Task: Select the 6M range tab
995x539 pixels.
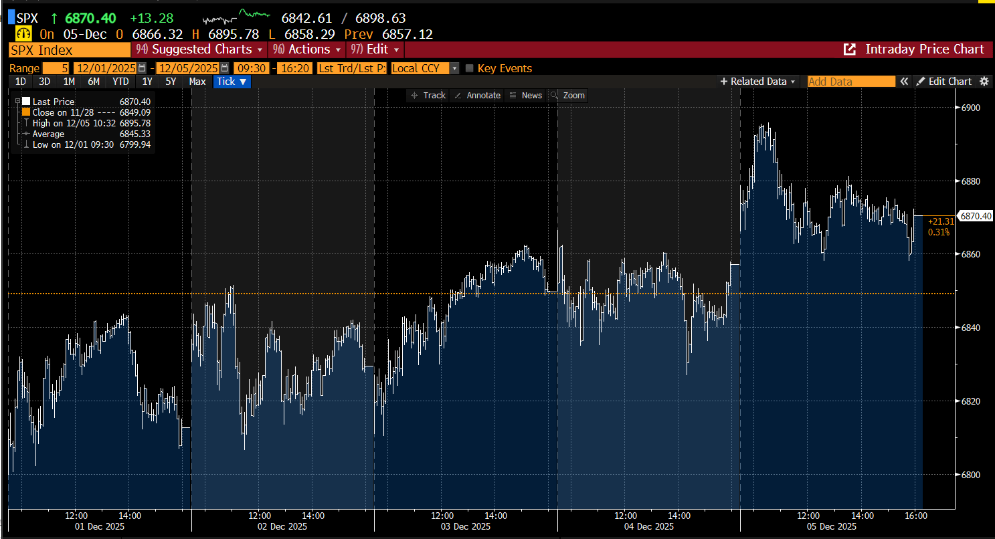Action: tap(94, 82)
